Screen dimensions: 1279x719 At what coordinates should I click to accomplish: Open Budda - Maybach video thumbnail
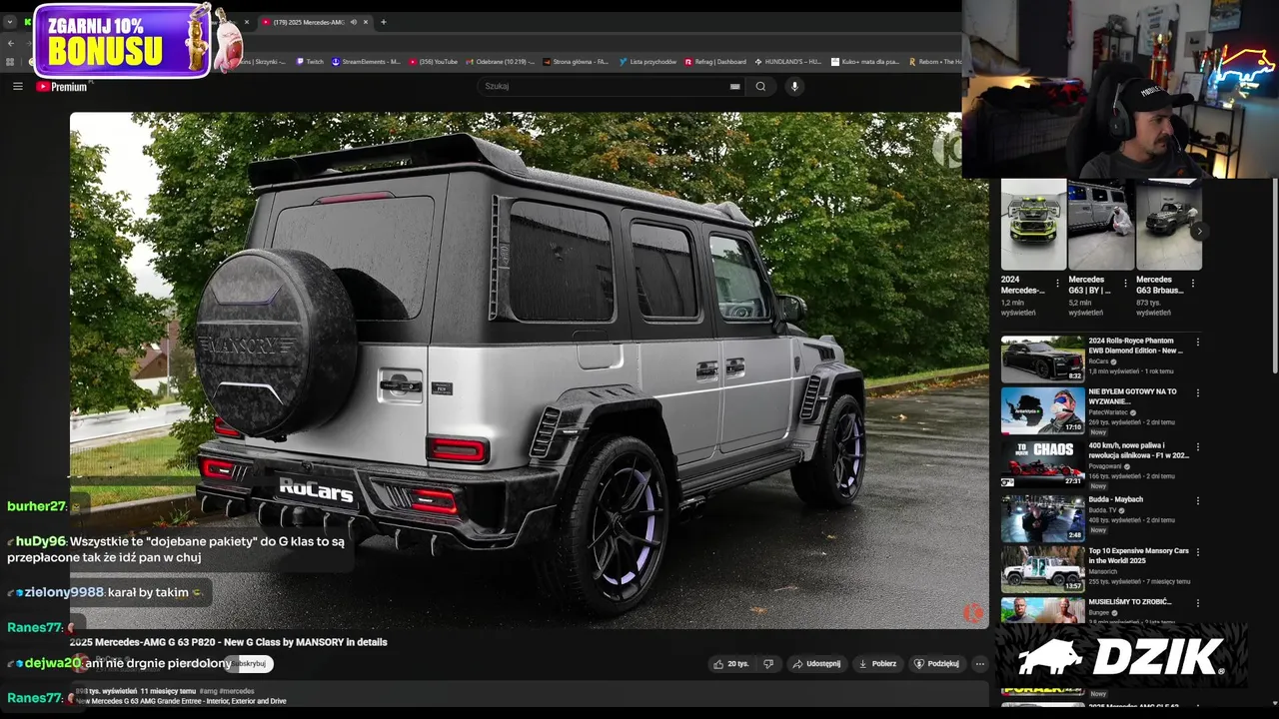[1042, 517]
